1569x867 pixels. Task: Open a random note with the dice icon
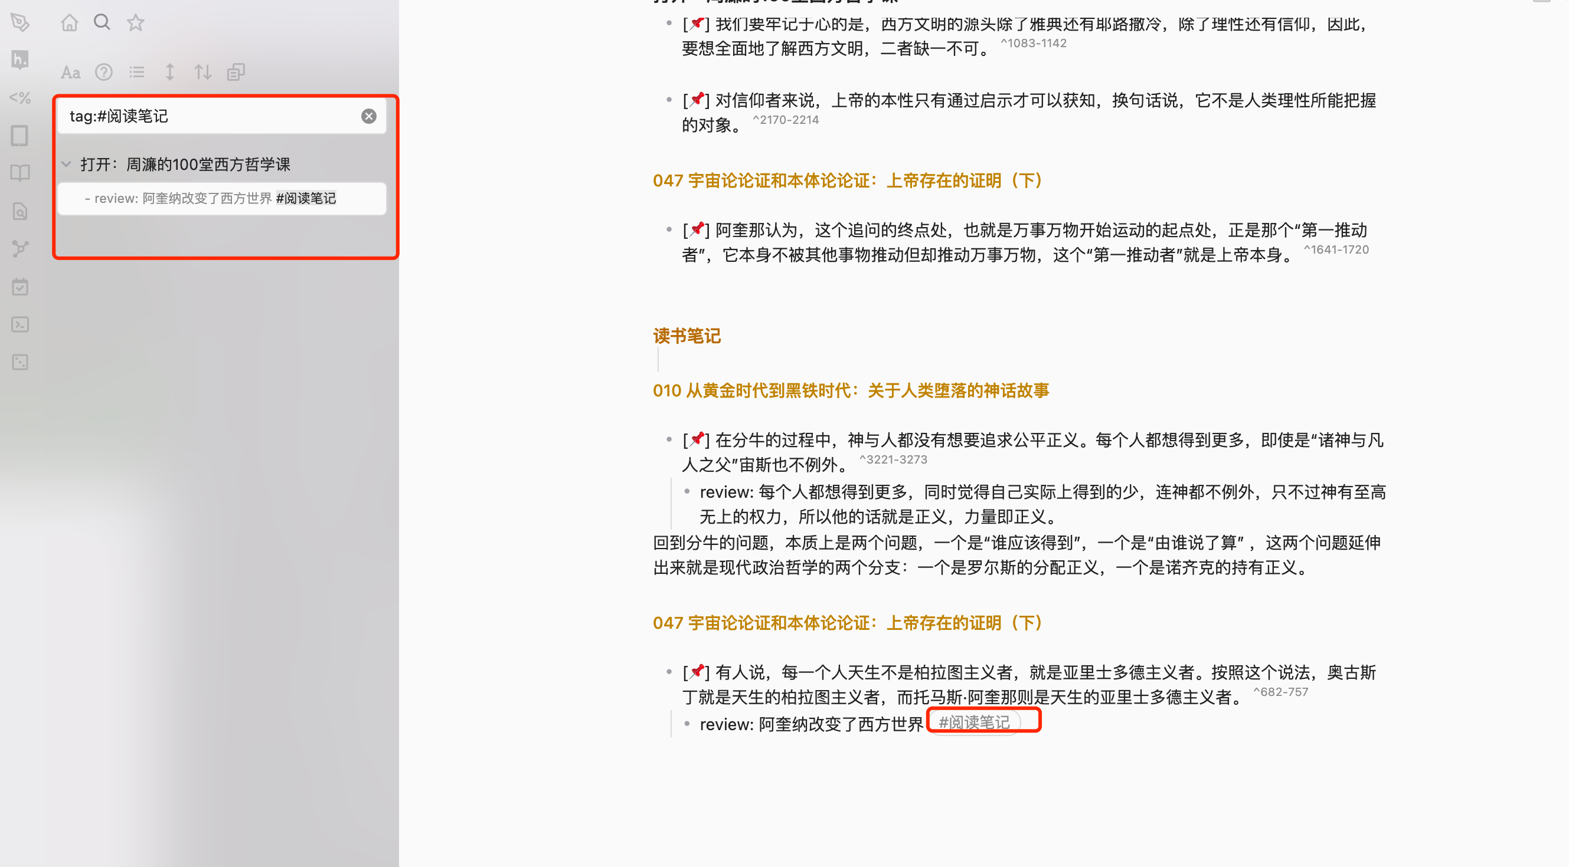20,362
